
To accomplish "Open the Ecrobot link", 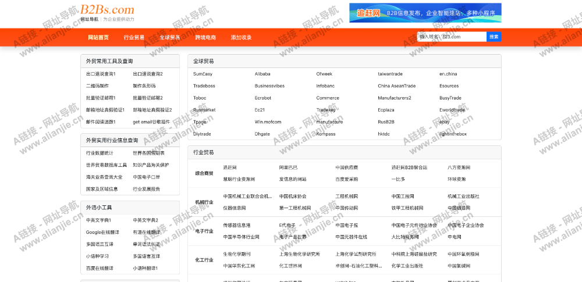I will (263, 98).
